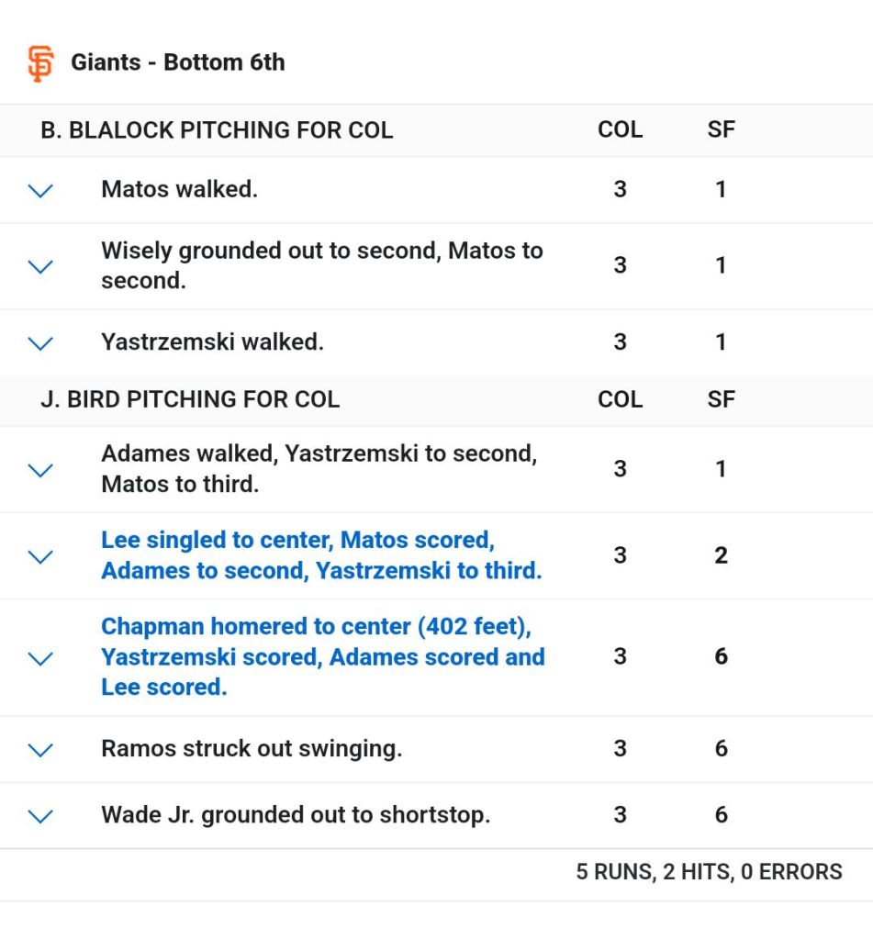This screenshot has width=873, height=940.
Task: Open chevron beside 'Yastrzemski walked'
Action: (x=40, y=343)
